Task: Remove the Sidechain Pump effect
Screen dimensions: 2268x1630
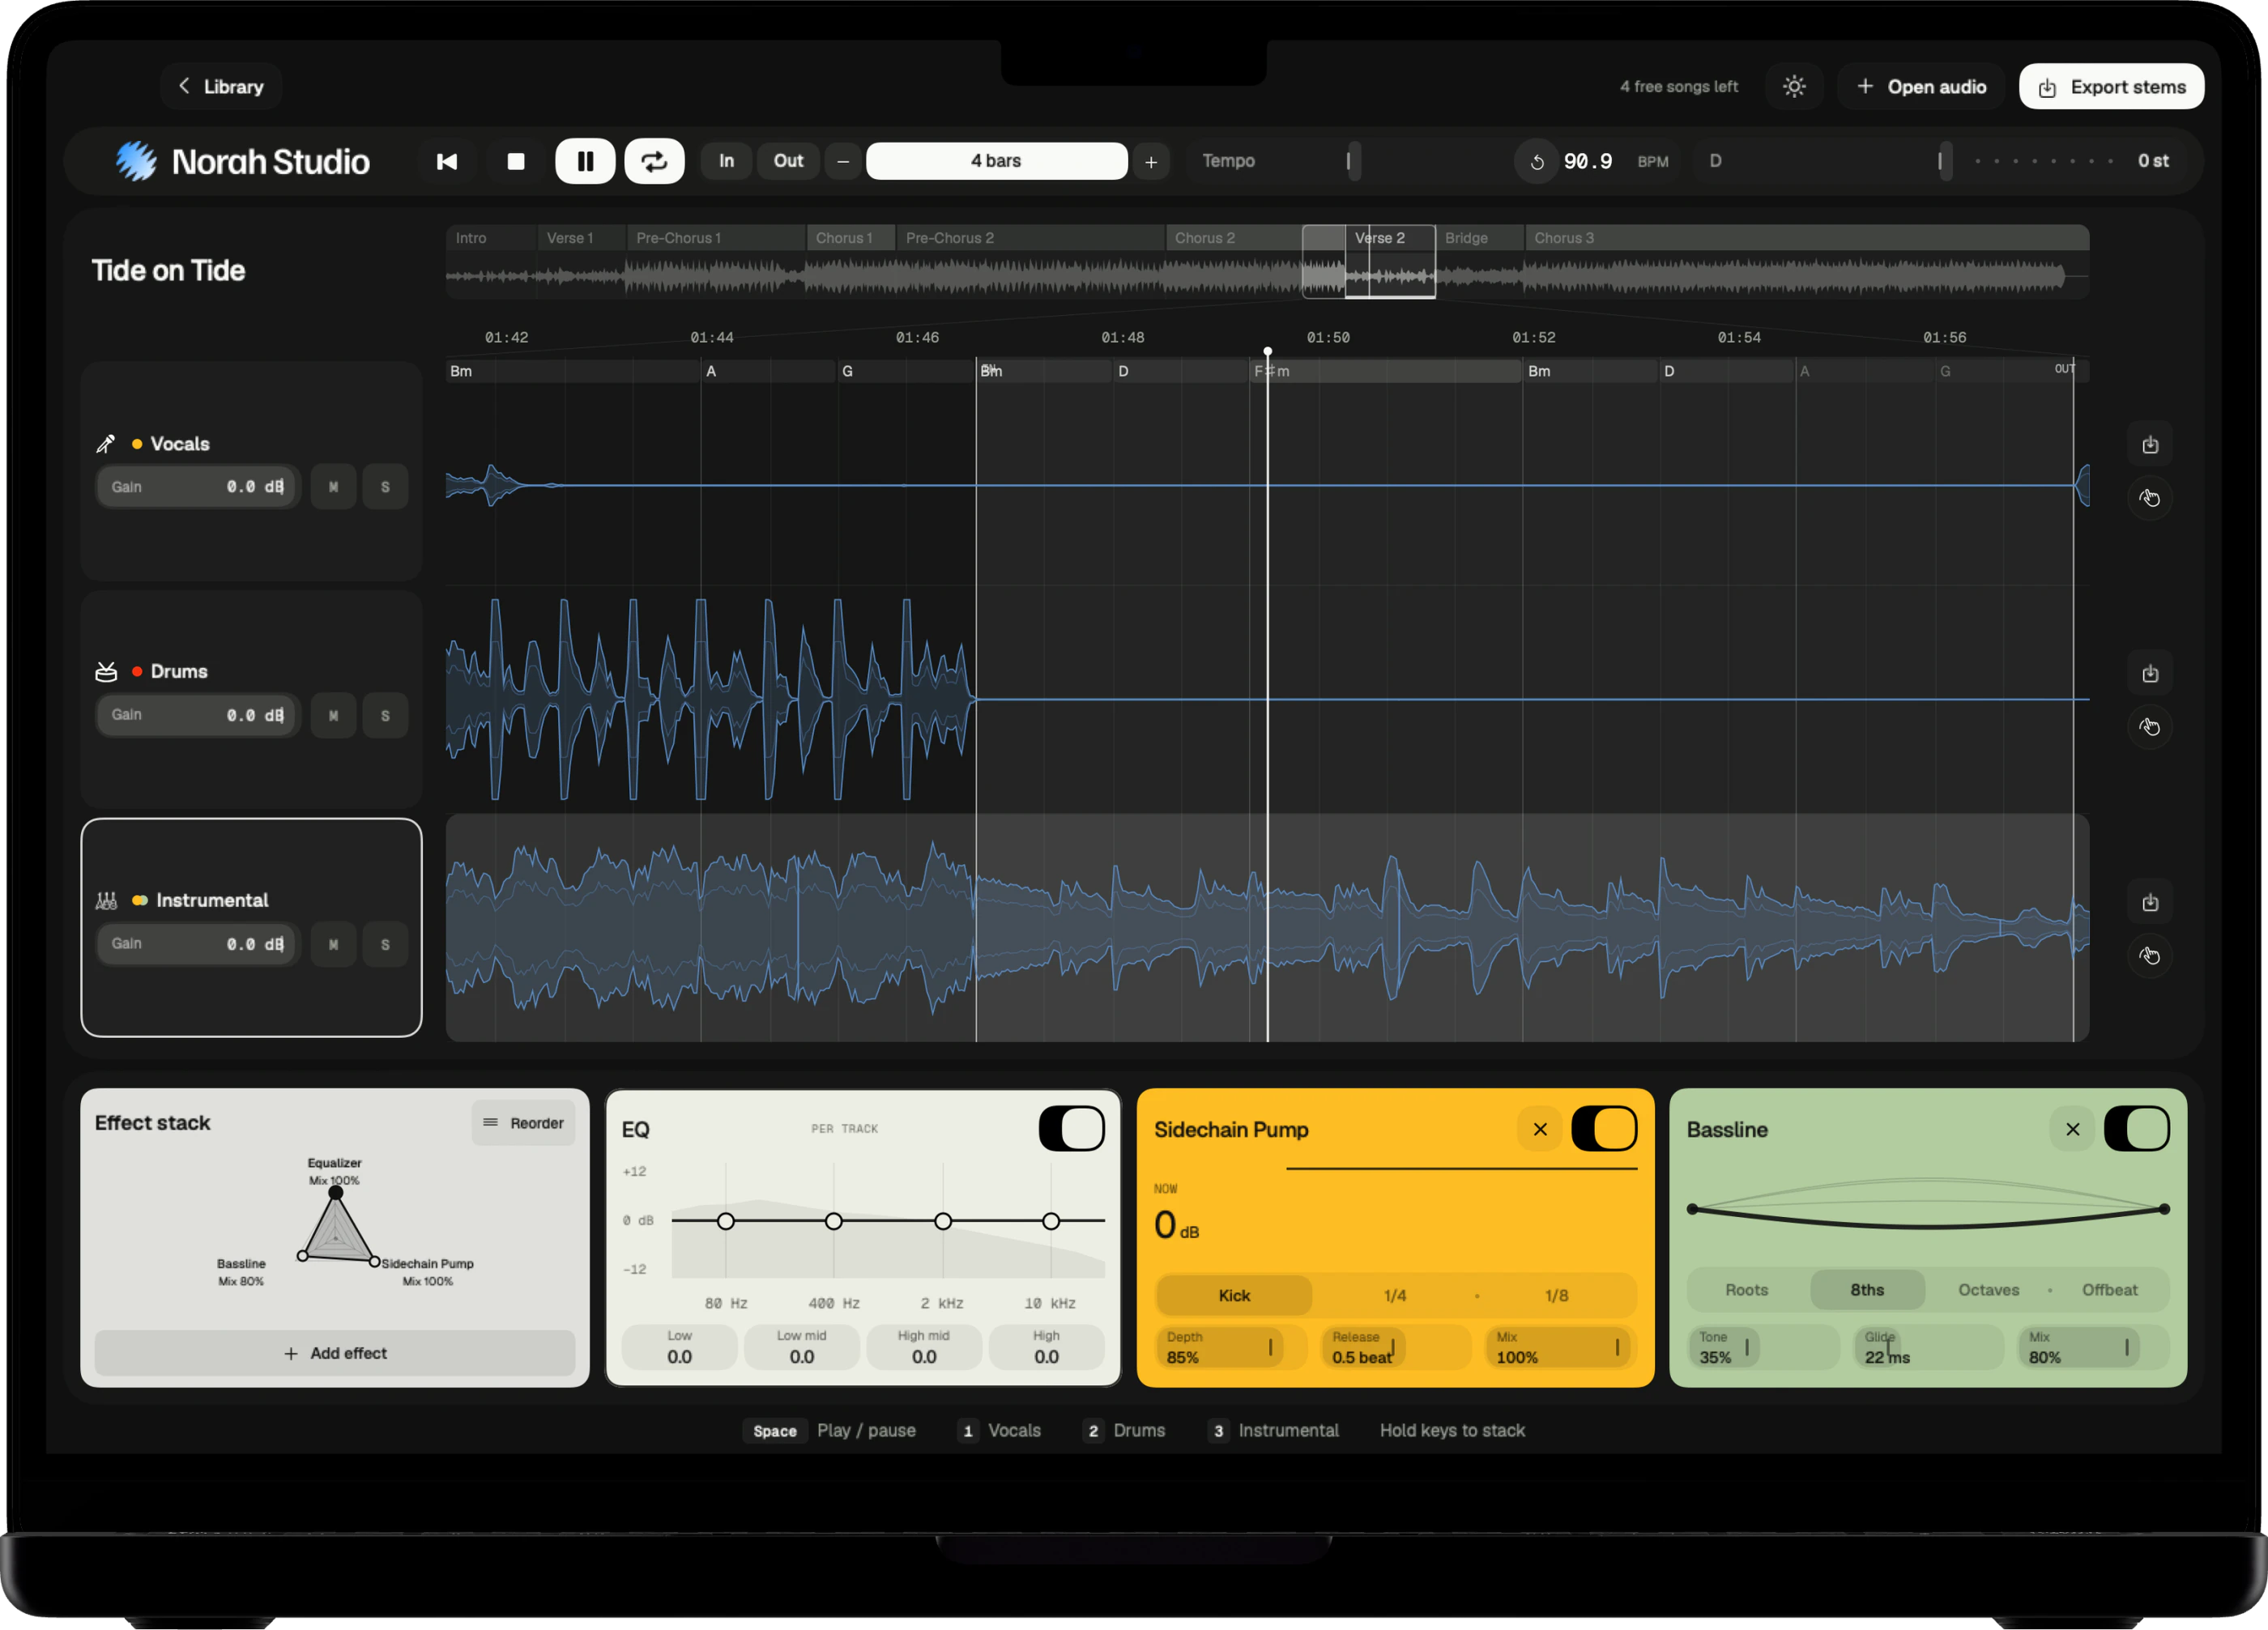Action: (1540, 1130)
